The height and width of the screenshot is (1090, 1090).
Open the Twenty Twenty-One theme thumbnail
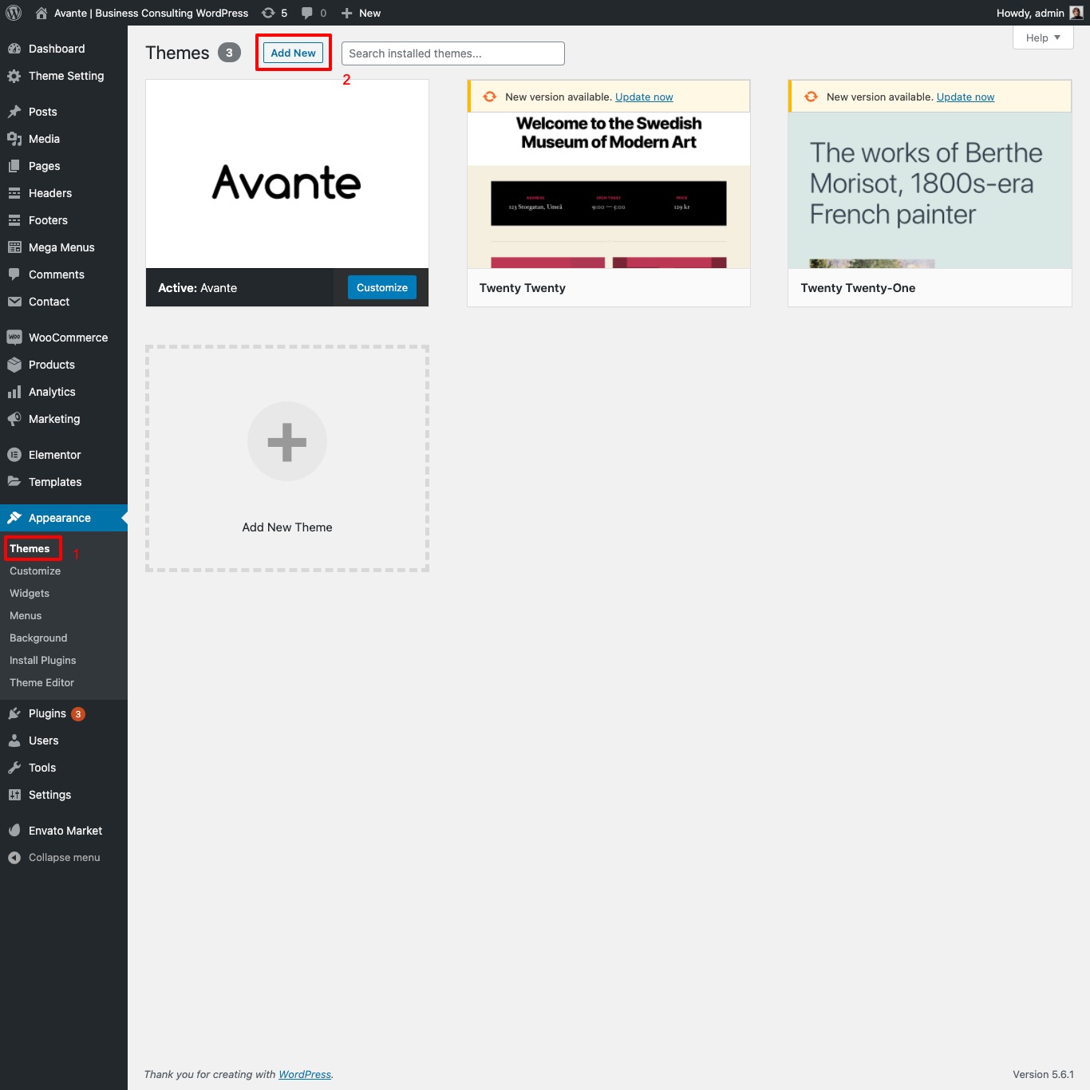pos(929,192)
